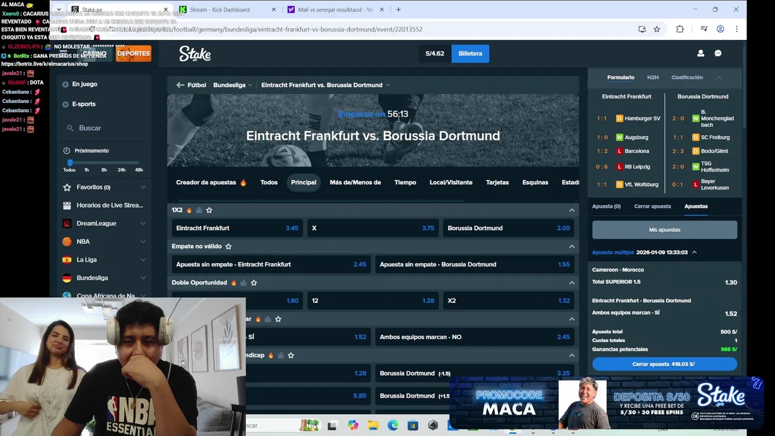Screen dimensions: 775x436
Task: Click the Próximamente slider handle at Todos
Action: click(70, 162)
